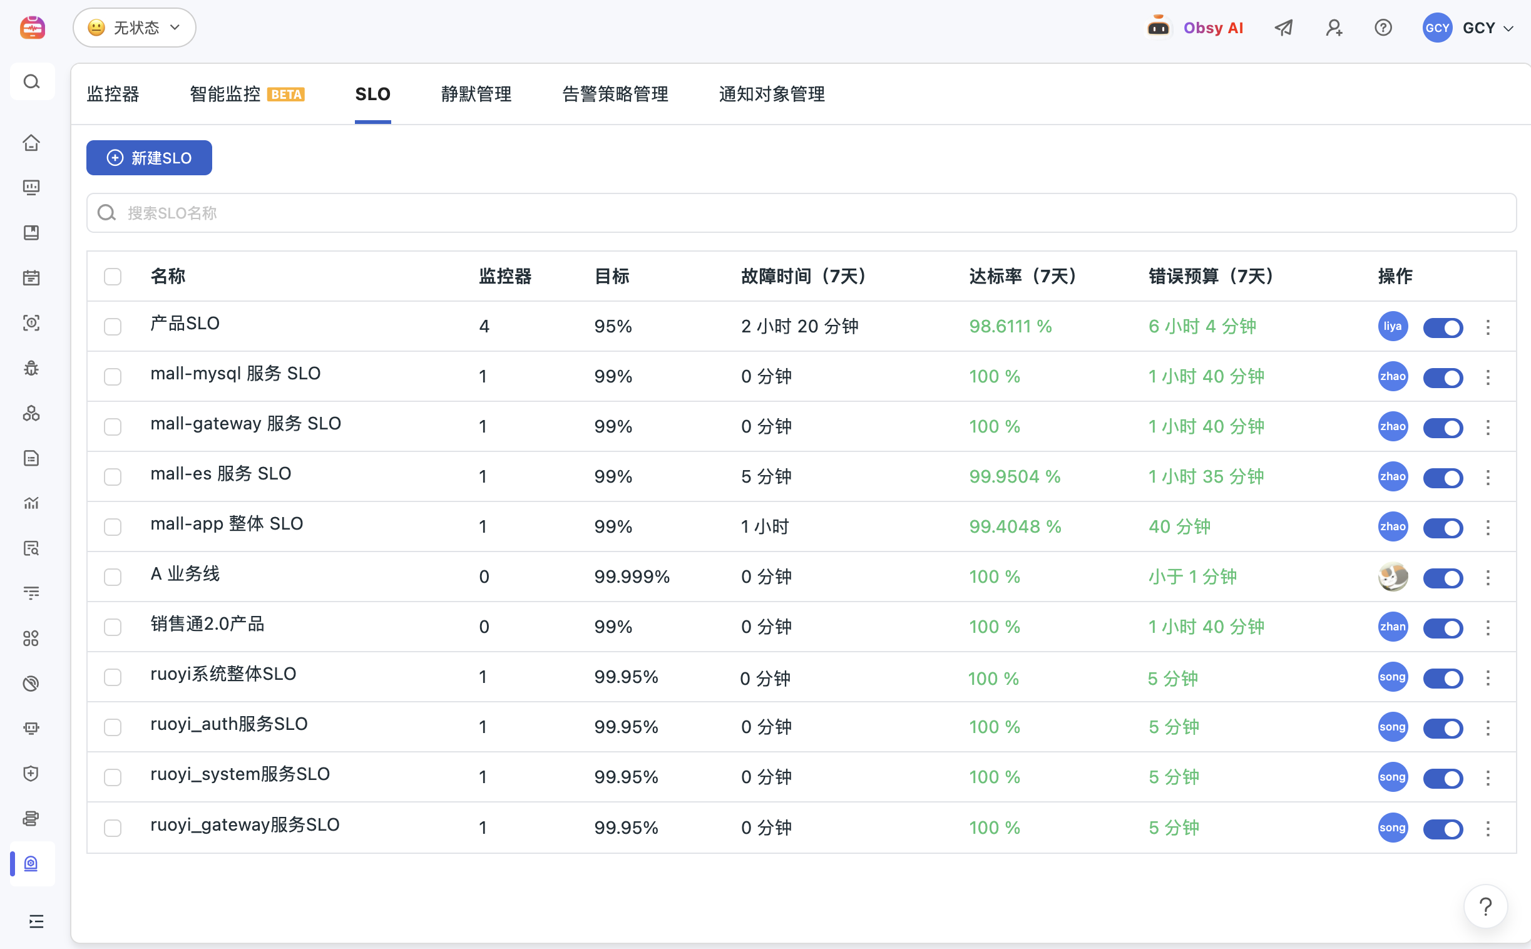Click the app logo at top left
Image resolution: width=1531 pixels, height=949 pixels.
pyautogui.click(x=32, y=28)
